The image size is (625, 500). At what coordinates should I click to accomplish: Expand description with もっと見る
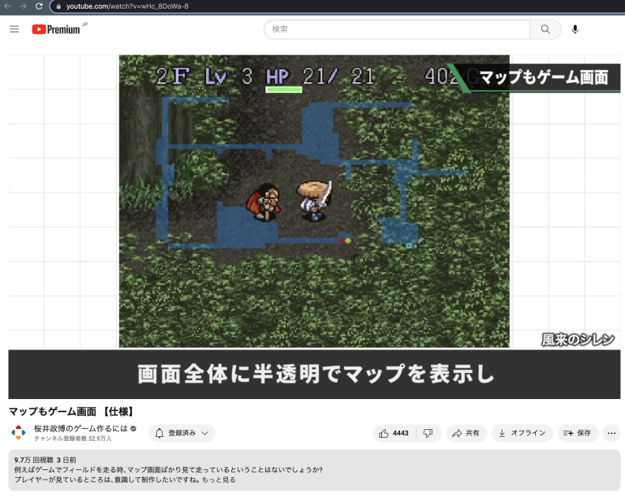coord(219,479)
